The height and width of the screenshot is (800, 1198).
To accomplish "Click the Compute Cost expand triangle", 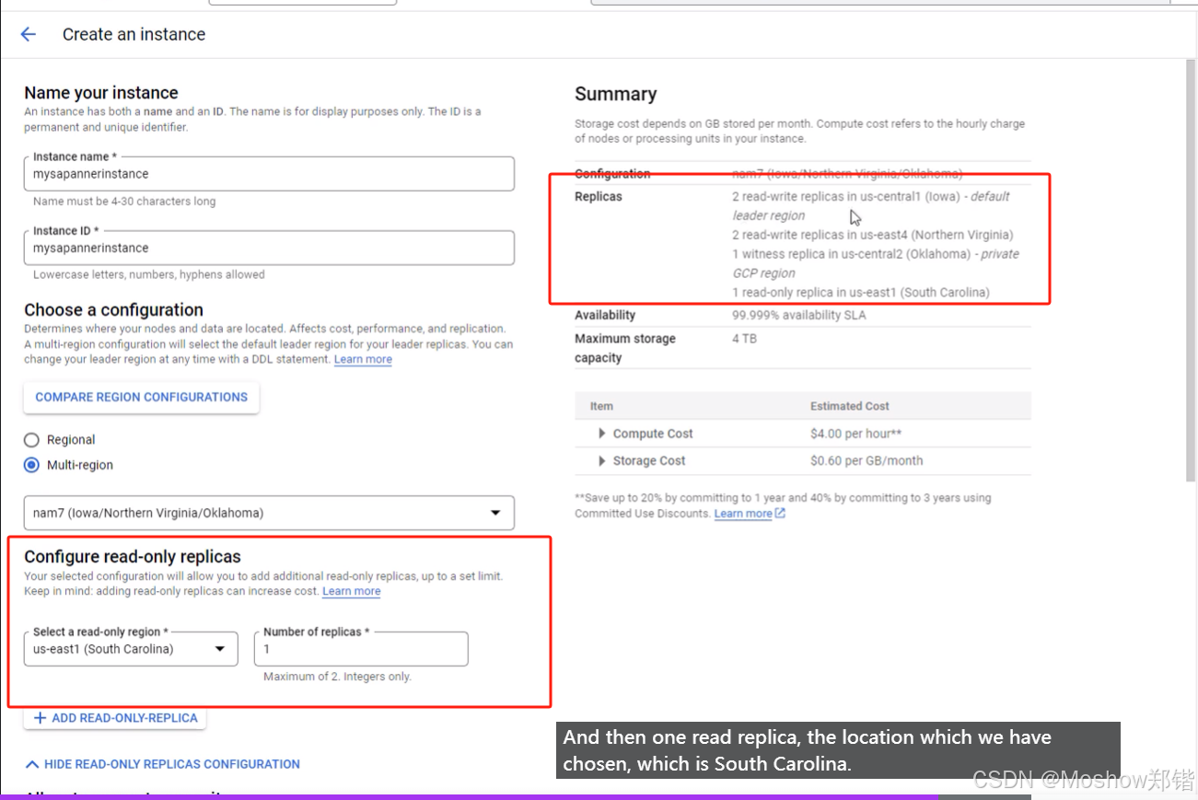I will [603, 434].
